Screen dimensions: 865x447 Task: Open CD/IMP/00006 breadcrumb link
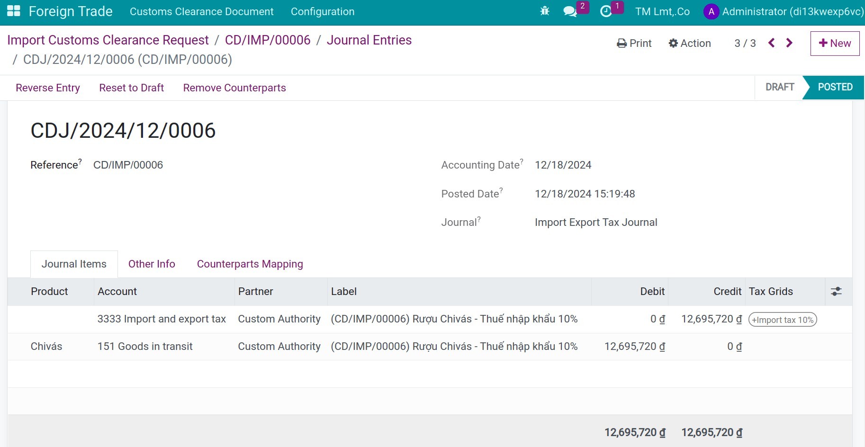[268, 40]
